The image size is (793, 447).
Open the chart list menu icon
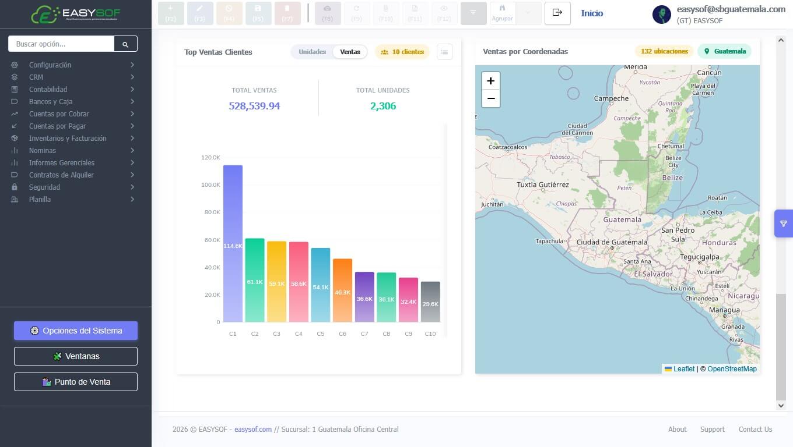click(x=444, y=52)
